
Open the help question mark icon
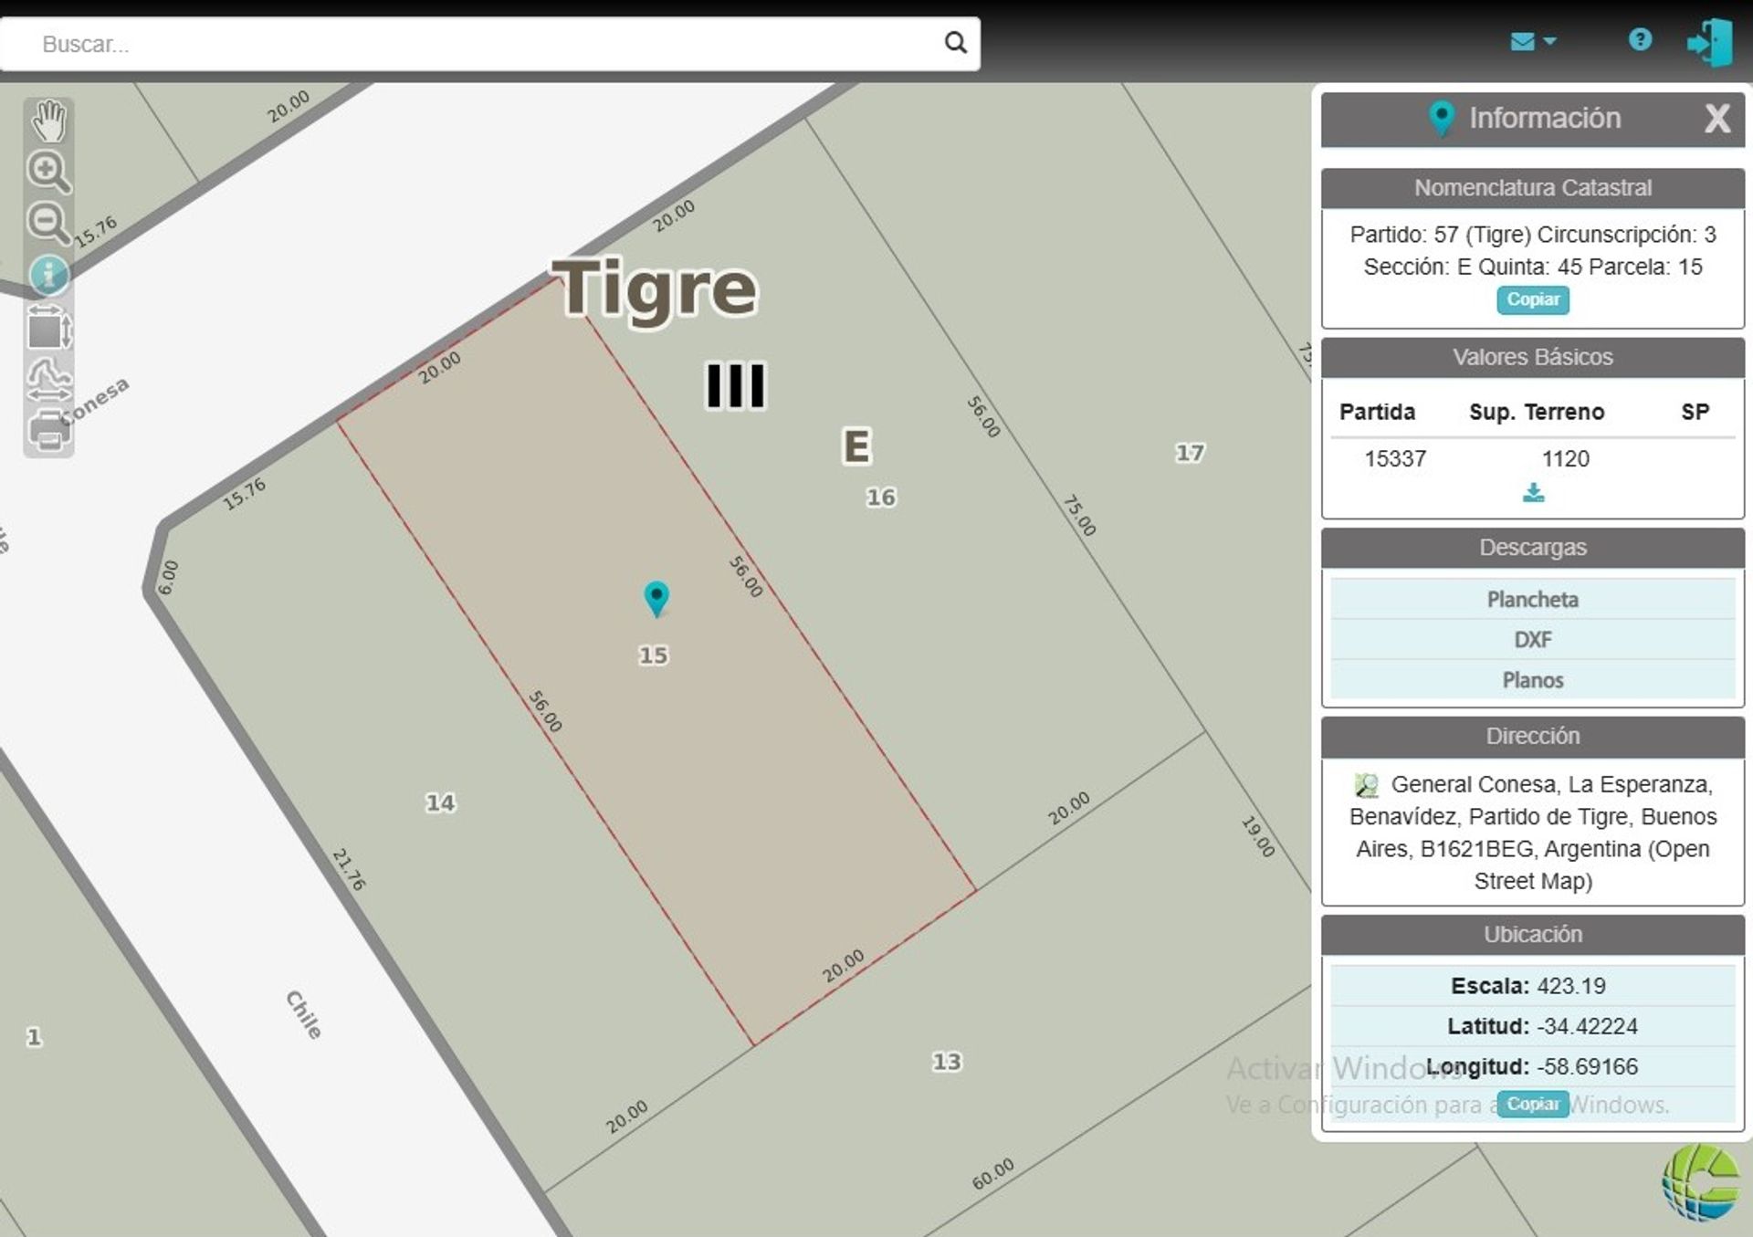(1640, 39)
